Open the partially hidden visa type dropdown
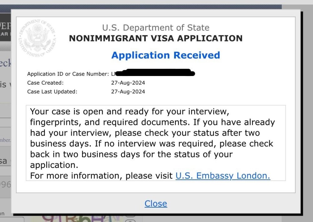This screenshot has width=313, height=222. click(5, 161)
